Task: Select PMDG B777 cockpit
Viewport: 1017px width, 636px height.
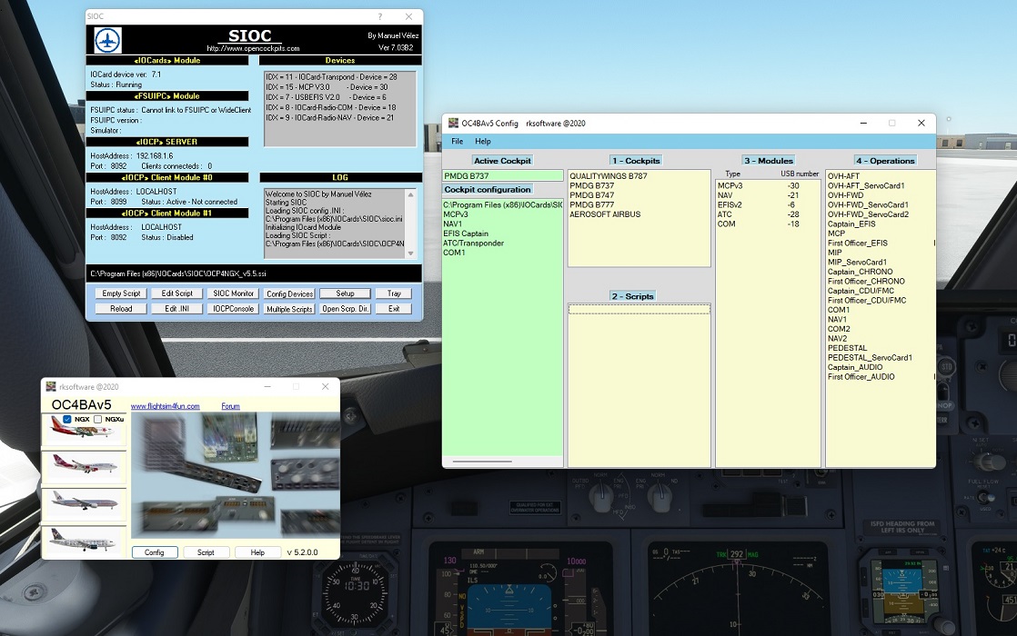Action: click(x=591, y=204)
